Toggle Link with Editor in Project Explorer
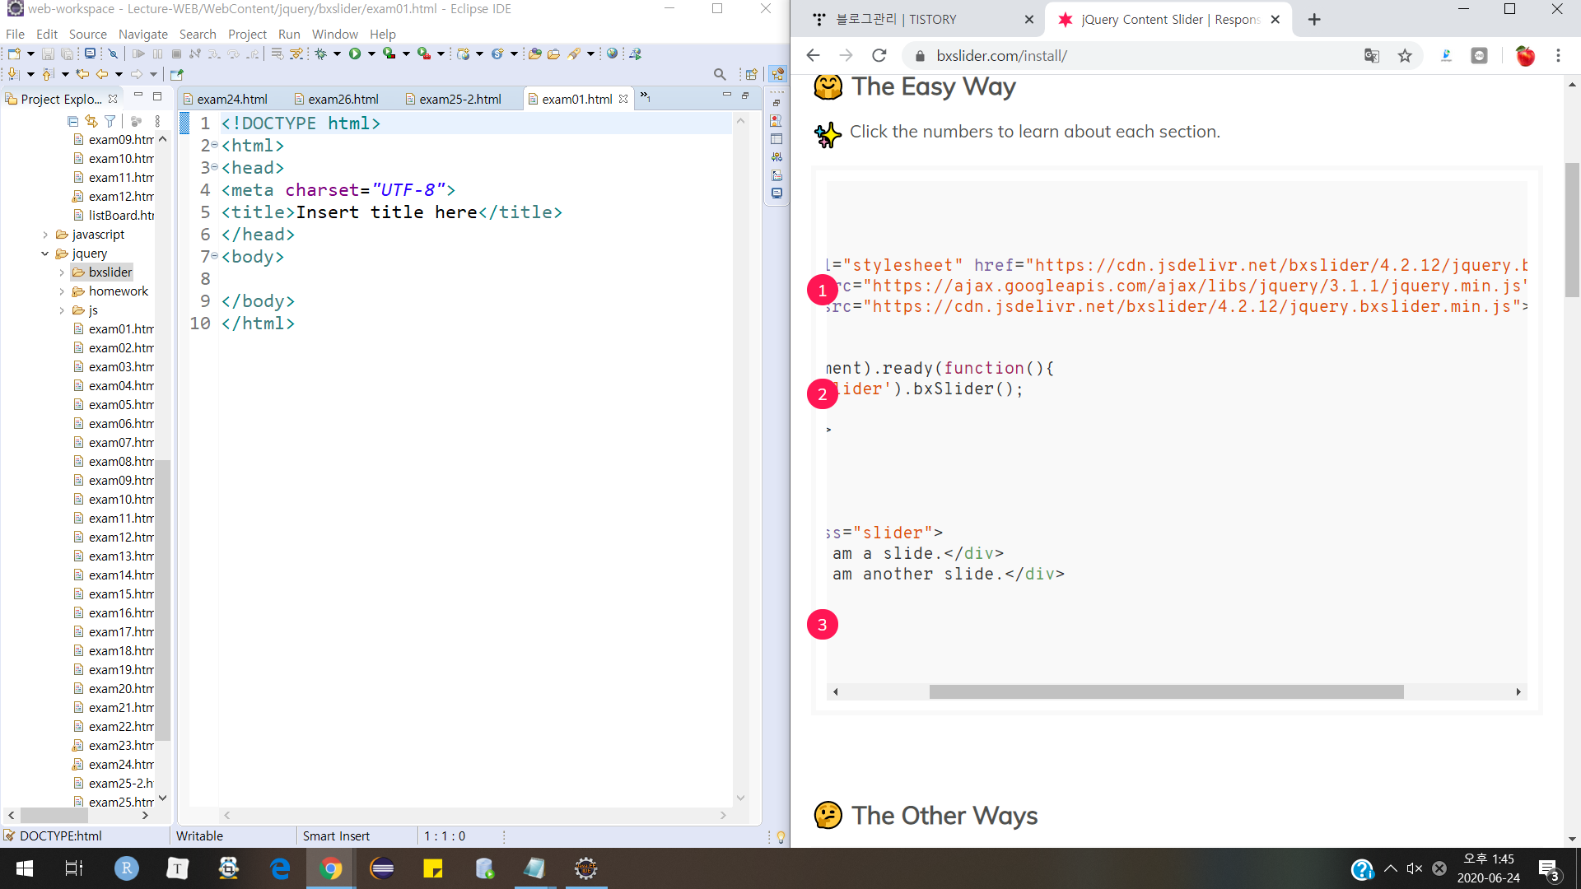1581x889 pixels. click(91, 121)
